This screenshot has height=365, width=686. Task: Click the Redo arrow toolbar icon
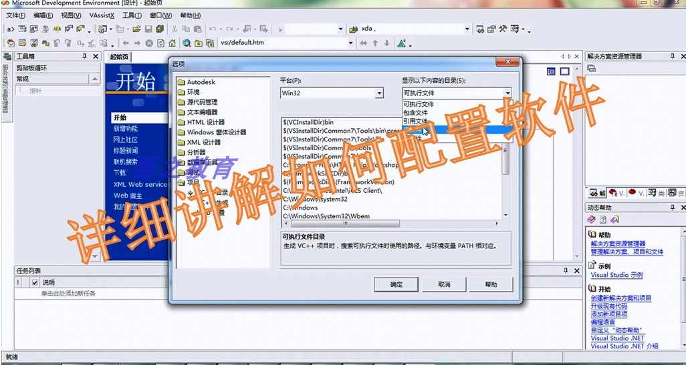229,29
